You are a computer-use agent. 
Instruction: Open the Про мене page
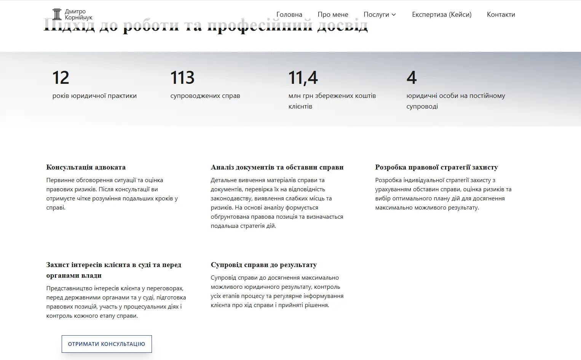pos(333,14)
